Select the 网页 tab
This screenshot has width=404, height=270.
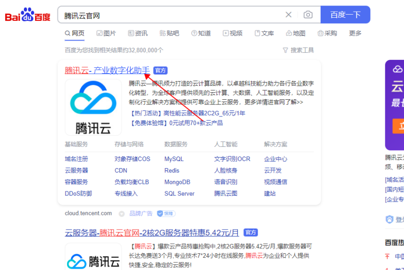coord(75,33)
